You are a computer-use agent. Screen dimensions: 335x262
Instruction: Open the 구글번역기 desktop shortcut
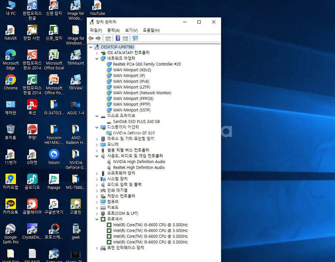54,207
